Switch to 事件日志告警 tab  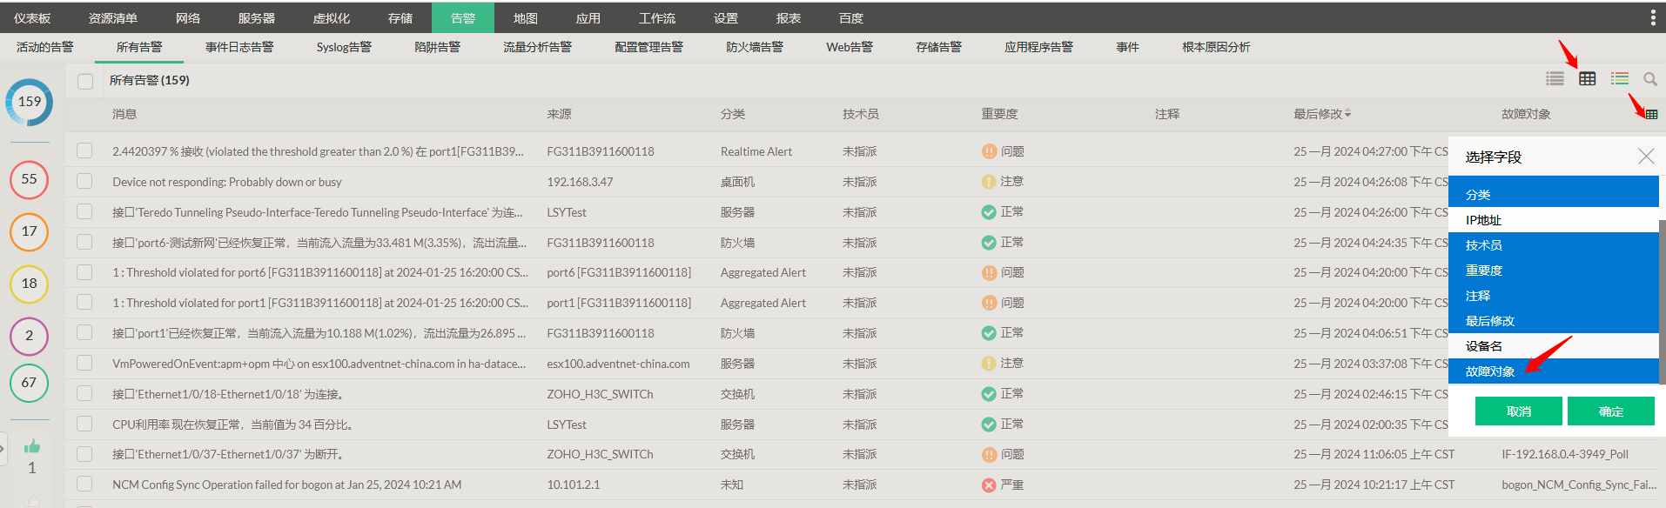[239, 47]
